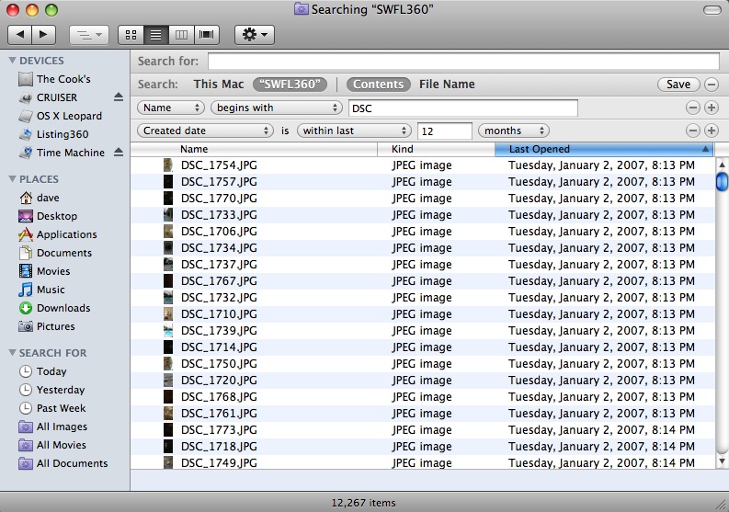This screenshot has width=729, height=512.
Task: Open the months unit dropdown
Action: [x=514, y=131]
